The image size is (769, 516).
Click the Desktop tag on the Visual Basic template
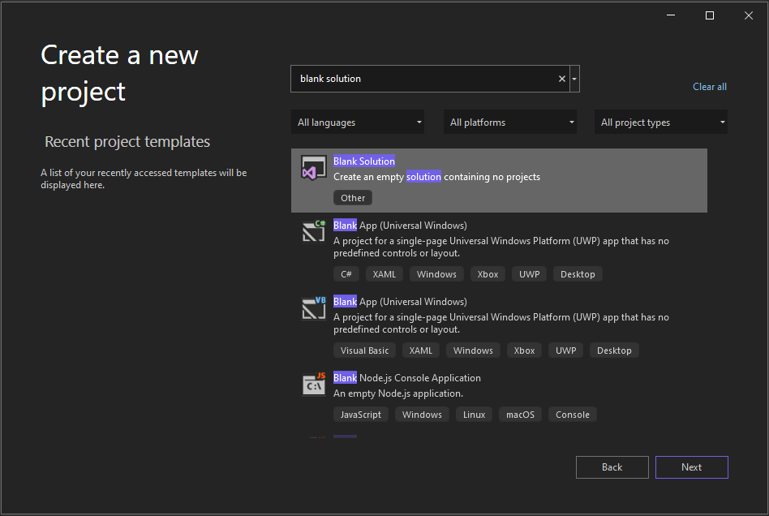614,350
